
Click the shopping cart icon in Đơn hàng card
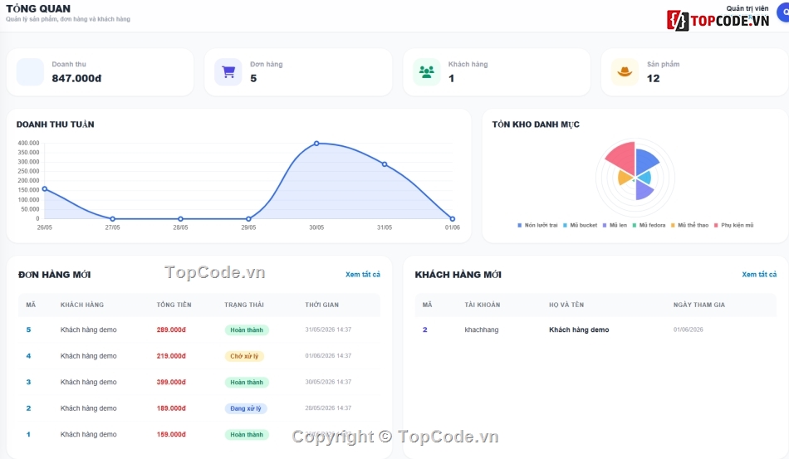click(228, 72)
